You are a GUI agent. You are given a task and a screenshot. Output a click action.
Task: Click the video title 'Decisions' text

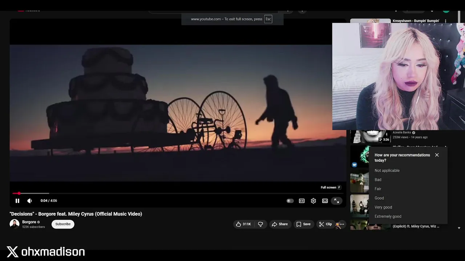[76, 214]
